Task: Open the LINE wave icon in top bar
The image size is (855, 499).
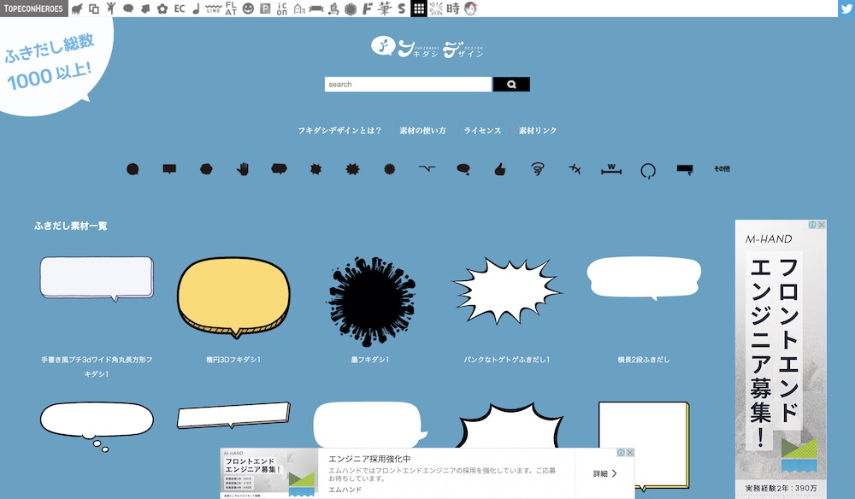Action: coord(213,9)
